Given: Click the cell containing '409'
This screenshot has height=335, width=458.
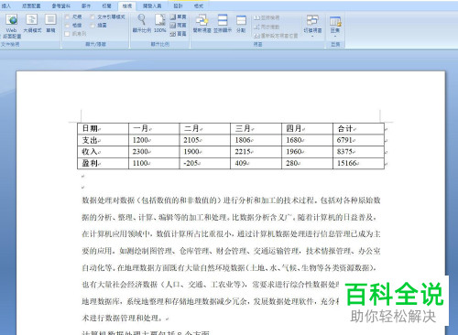Looking at the screenshot, I should [x=256, y=163].
